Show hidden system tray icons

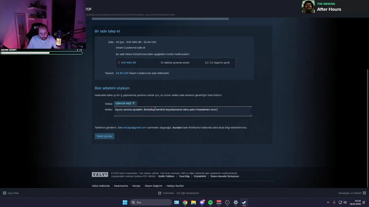click(328, 202)
